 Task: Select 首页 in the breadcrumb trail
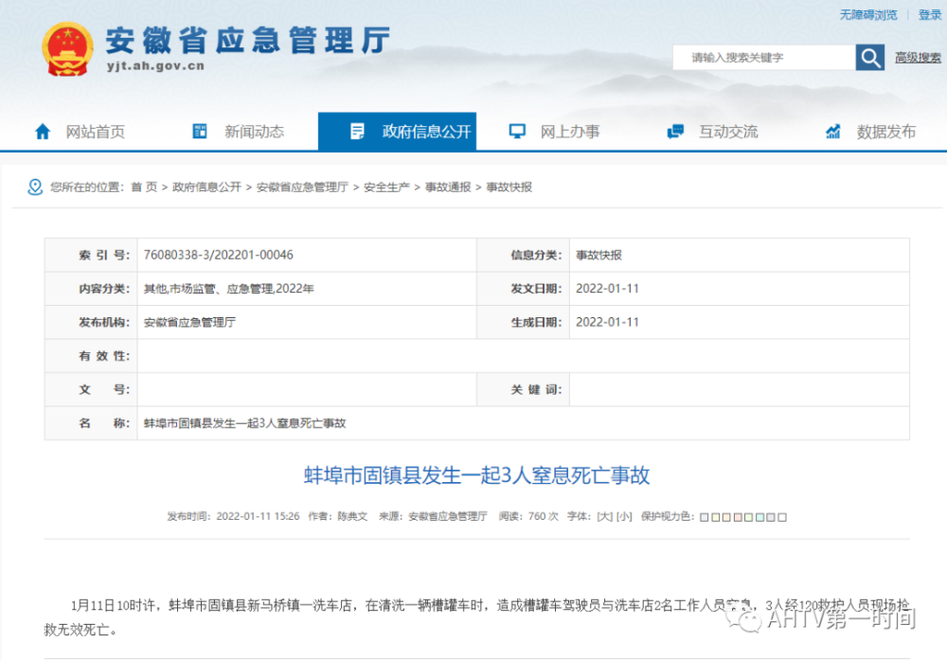[x=144, y=187]
